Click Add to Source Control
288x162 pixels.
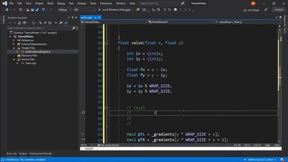(261, 160)
